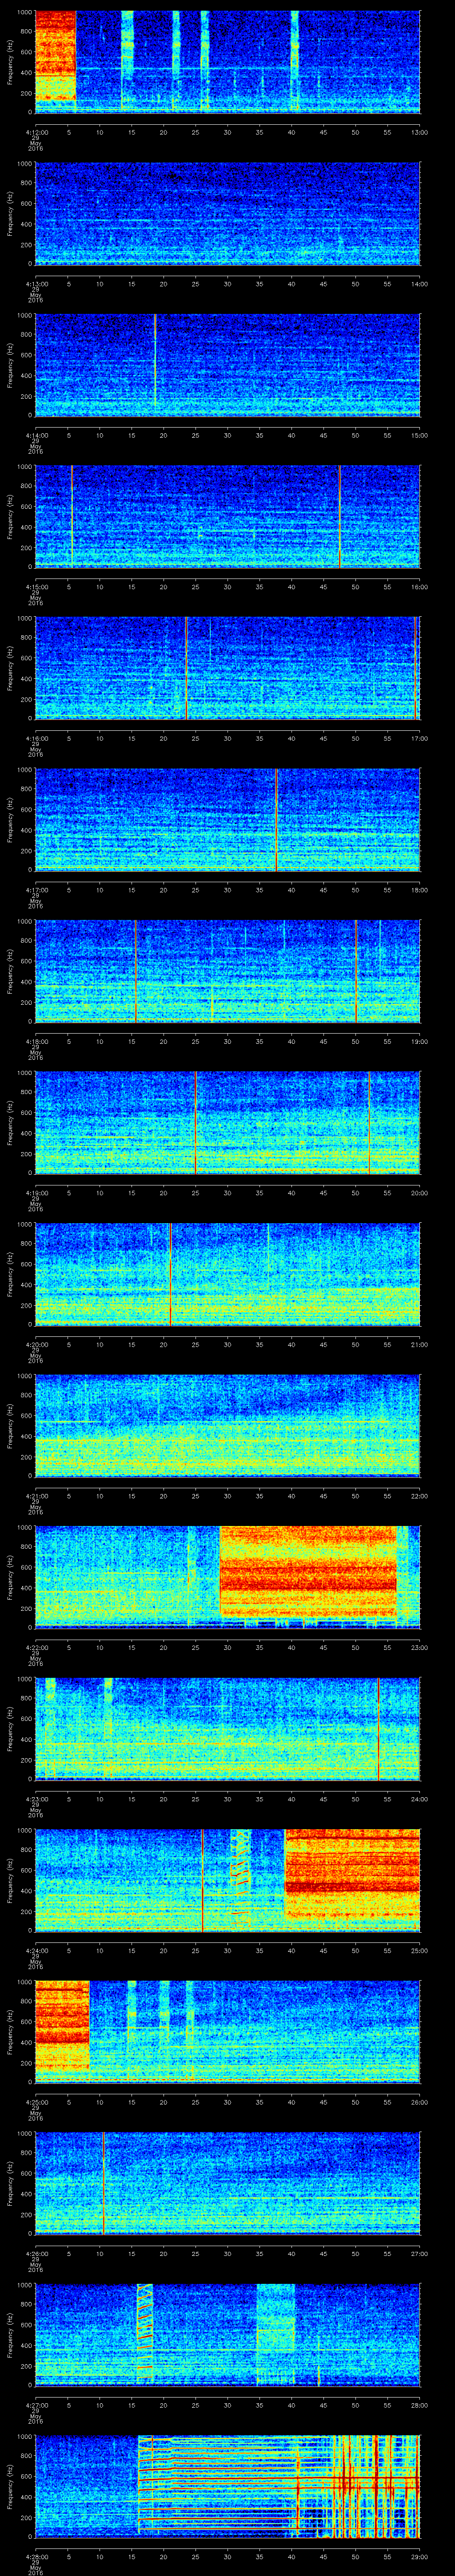Select the spectrogram panel starting at 4:13:00
The image size is (455, 2576).
(x=227, y=214)
